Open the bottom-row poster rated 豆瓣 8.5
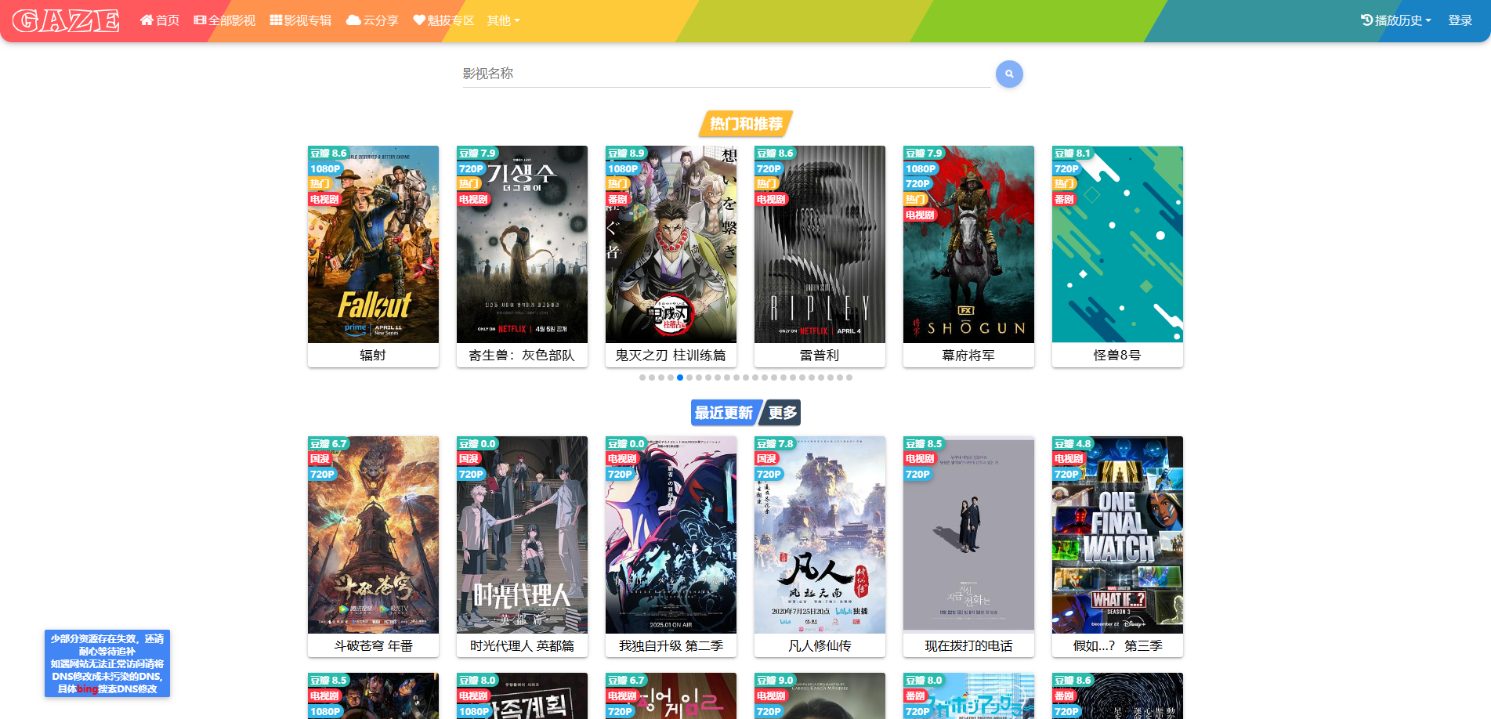This screenshot has width=1491, height=719. click(373, 696)
